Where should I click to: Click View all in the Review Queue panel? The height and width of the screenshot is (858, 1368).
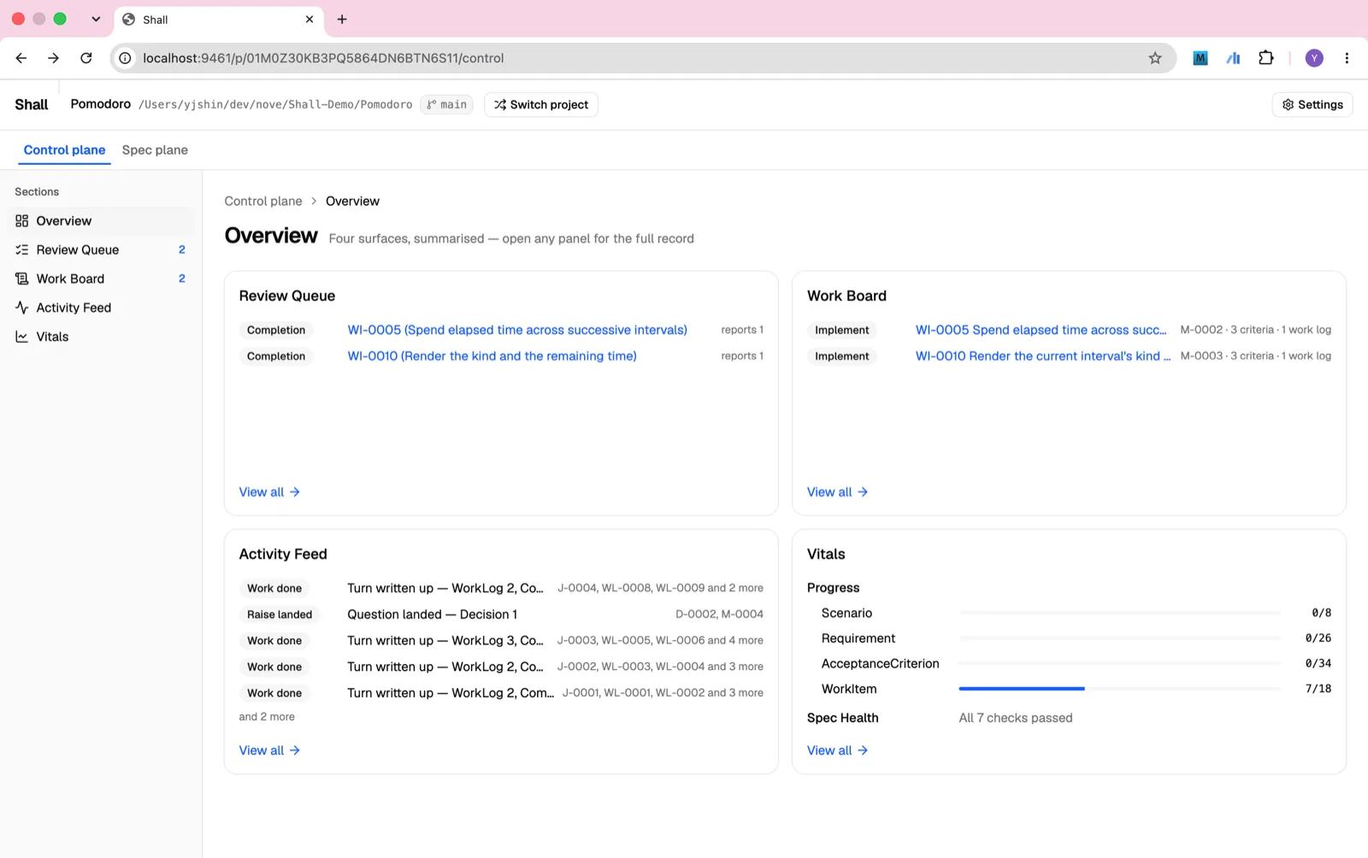(269, 492)
